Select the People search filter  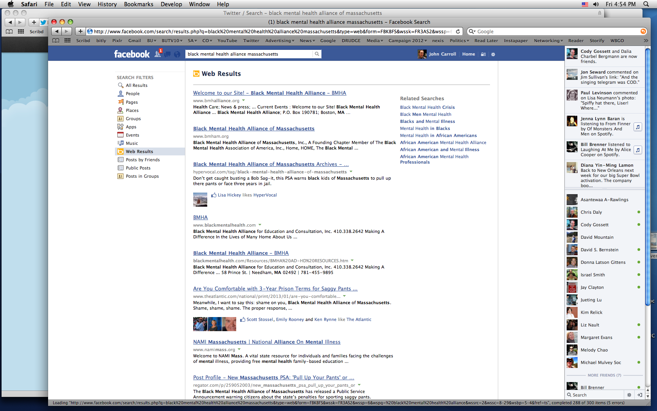pos(133,94)
